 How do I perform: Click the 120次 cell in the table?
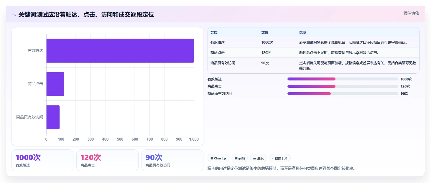tap(266, 53)
